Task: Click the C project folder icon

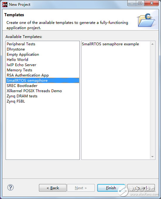Action: [x=146, y=20]
